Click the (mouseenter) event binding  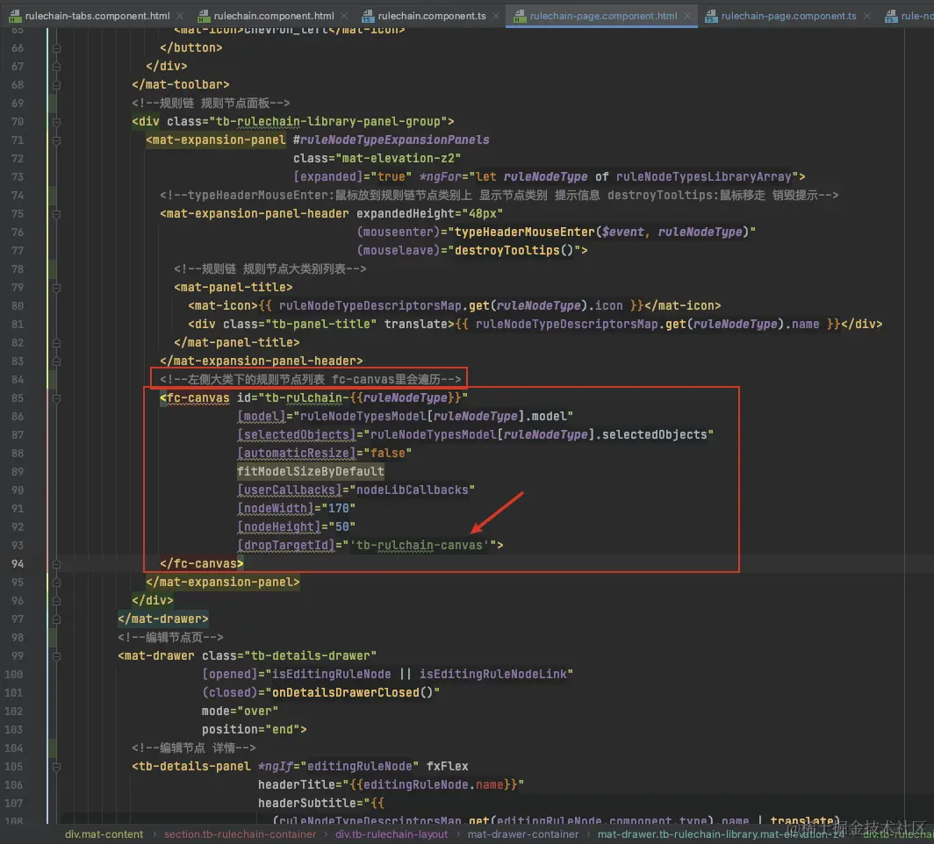tap(399, 232)
